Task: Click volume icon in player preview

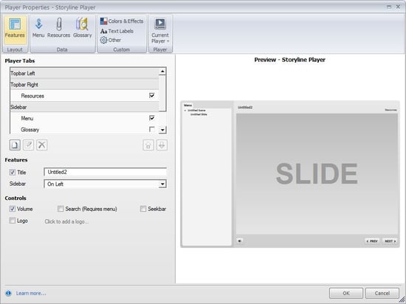Action: [240, 241]
